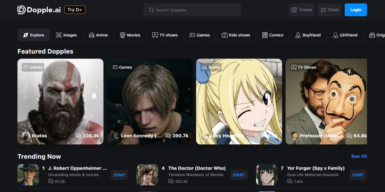
Task: Click Games tag on Leon Kennedy card
Action: pyautogui.click(x=122, y=67)
